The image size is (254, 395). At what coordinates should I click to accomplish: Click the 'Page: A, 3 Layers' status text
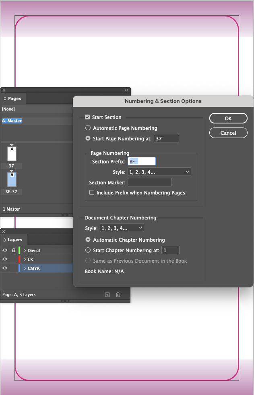coord(19,295)
